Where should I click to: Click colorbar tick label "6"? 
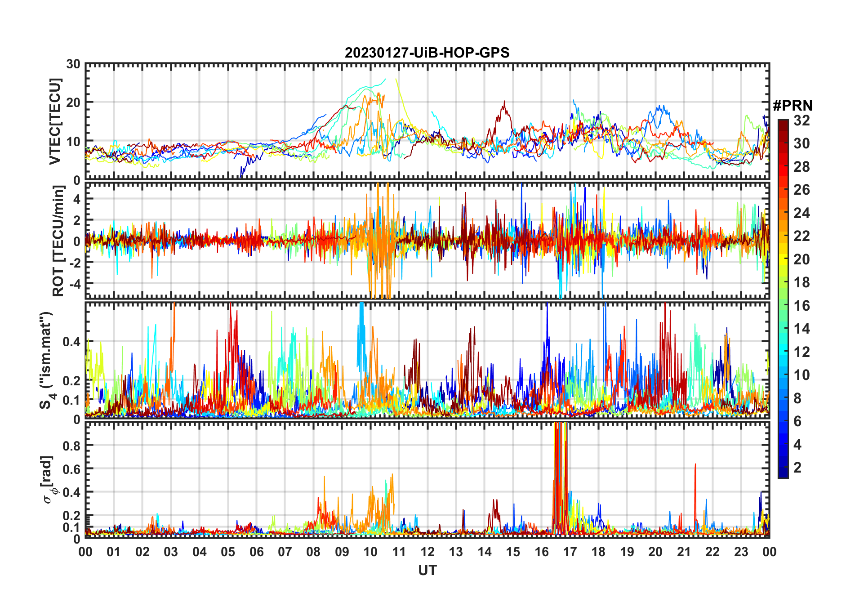[x=797, y=421]
